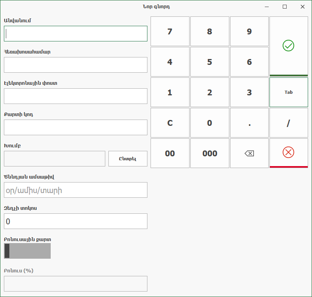
Task: Tap number 7 on the keypad
Action: pyautogui.click(x=170, y=32)
